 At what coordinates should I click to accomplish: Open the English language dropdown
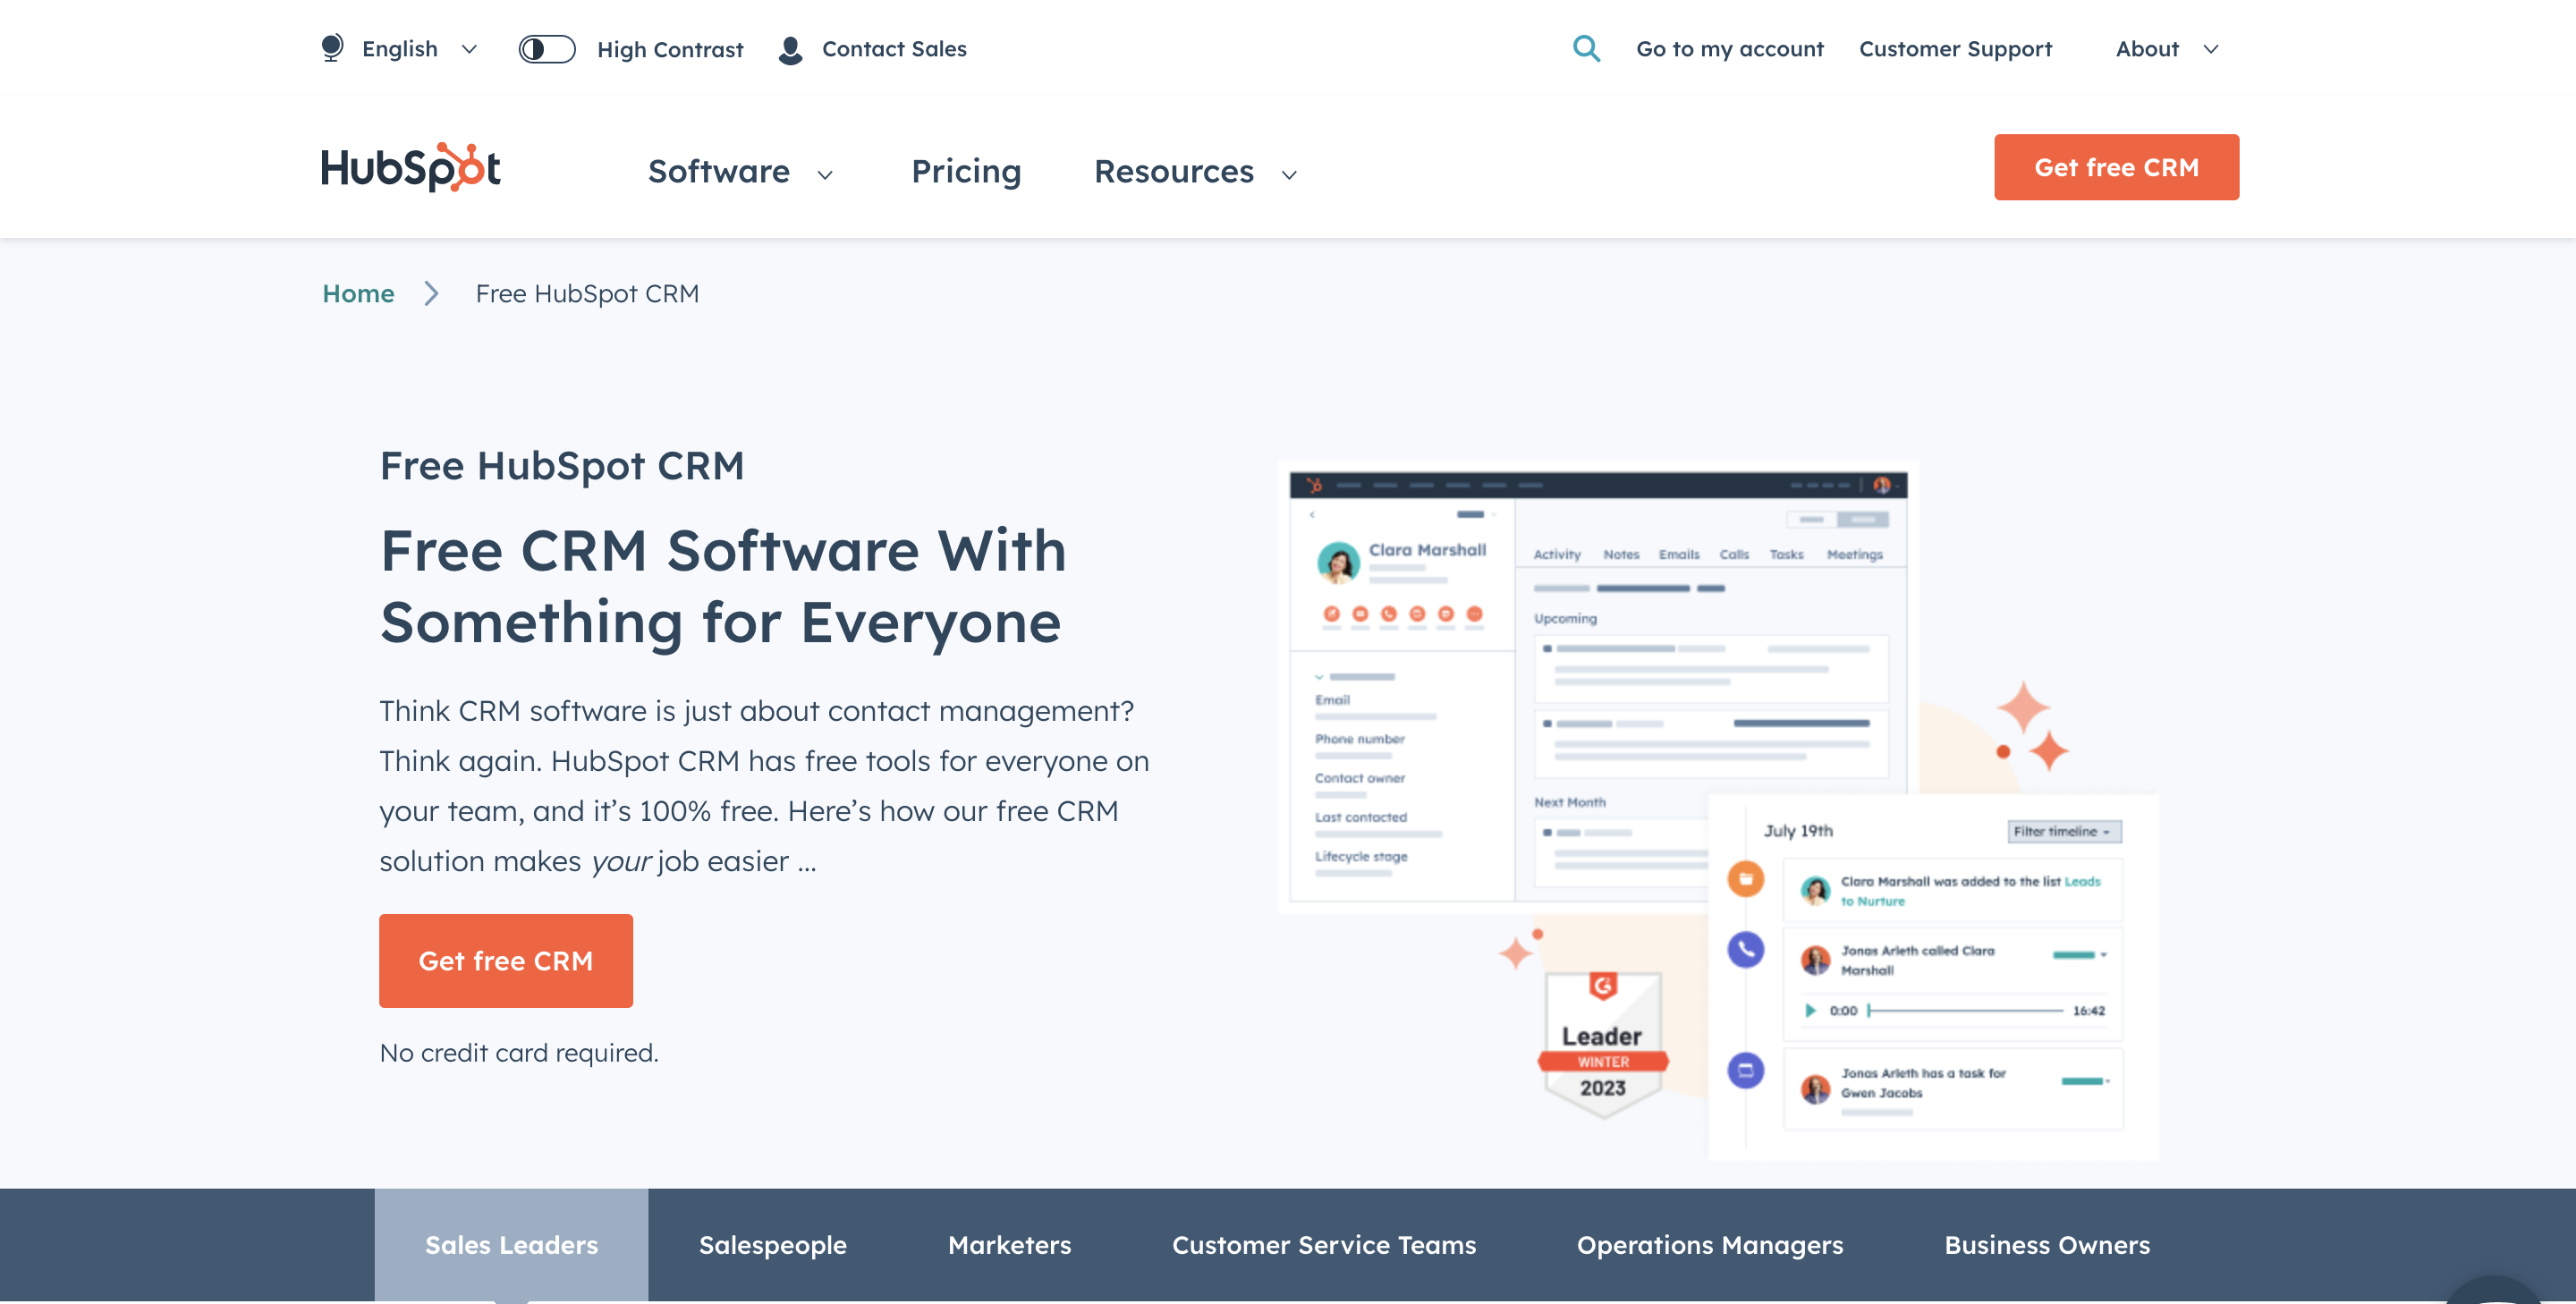(419, 49)
